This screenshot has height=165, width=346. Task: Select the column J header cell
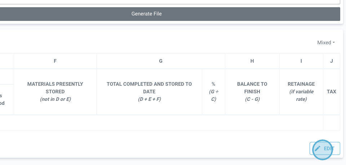click(332, 61)
